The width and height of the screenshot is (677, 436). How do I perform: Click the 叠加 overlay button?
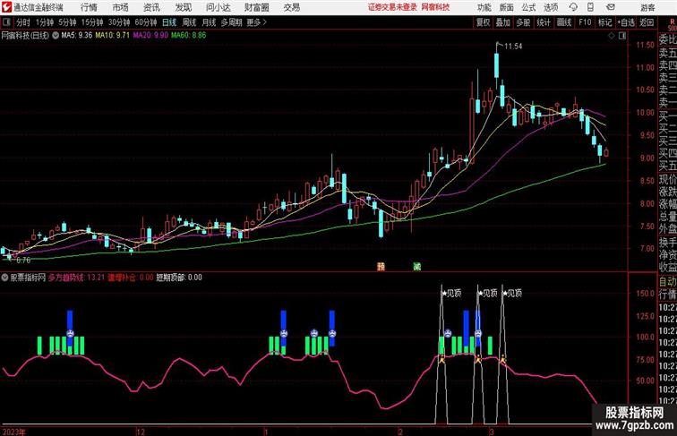[502, 22]
